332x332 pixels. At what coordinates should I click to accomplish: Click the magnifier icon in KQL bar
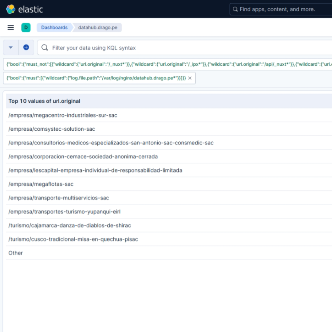[45, 47]
